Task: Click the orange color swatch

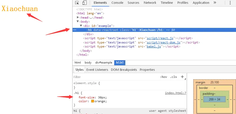Action: point(92,101)
